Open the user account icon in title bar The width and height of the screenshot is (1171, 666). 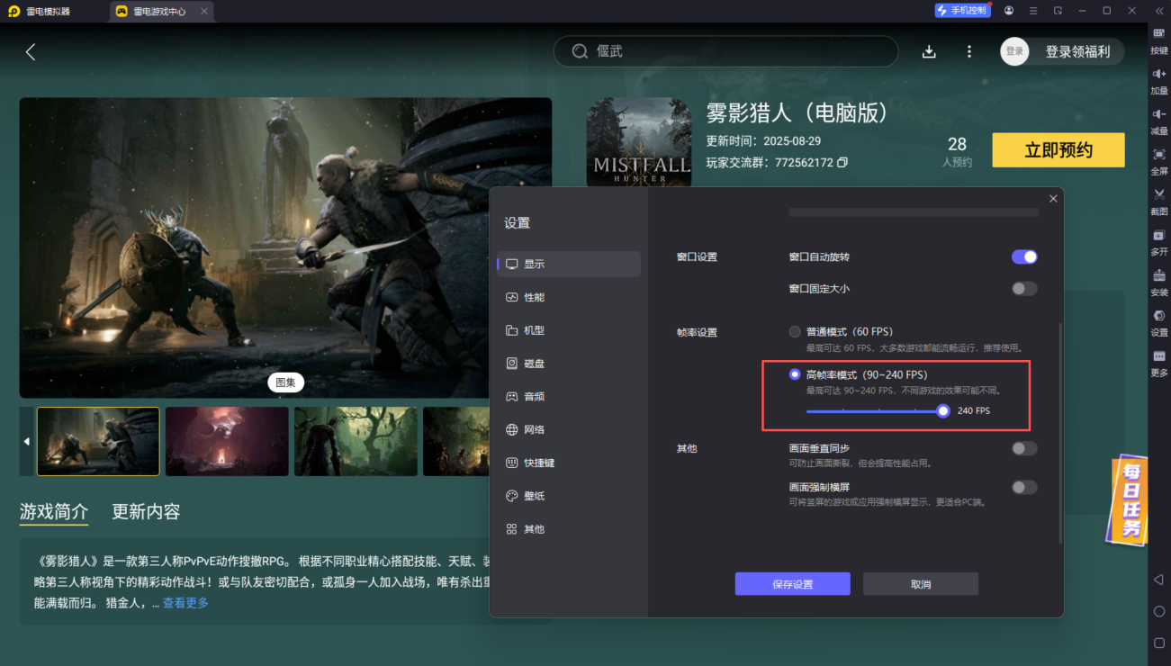[1009, 11]
